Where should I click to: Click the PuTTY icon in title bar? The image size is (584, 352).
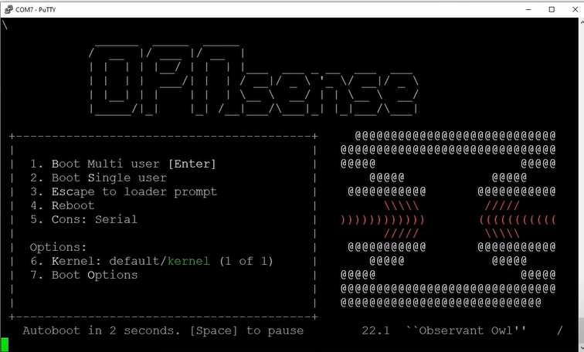[8, 9]
